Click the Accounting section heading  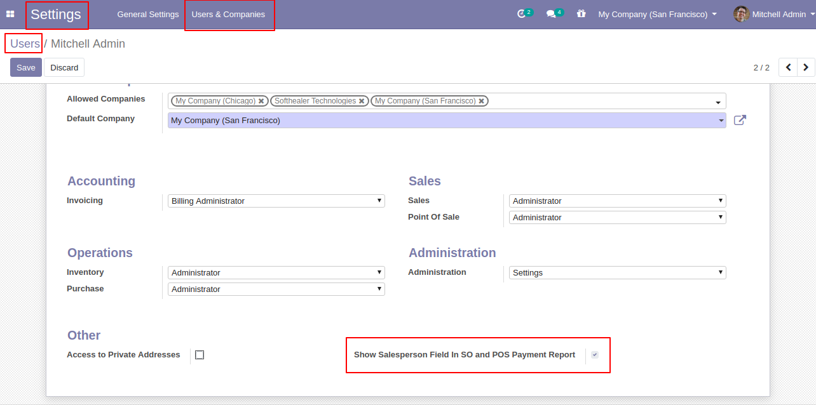(102, 181)
